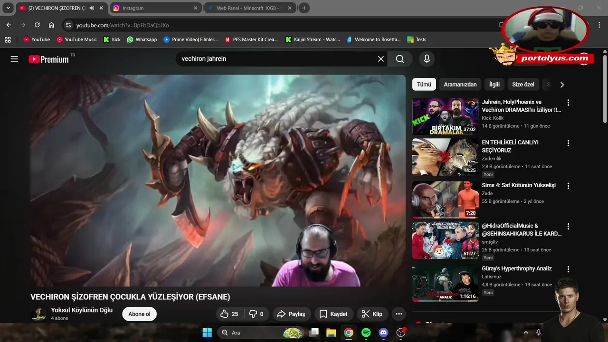The width and height of the screenshot is (608, 342).
Task: Save the video with Kaydet
Action: (x=333, y=314)
